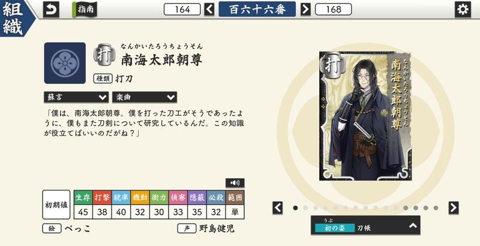Expand the 刀帳 panel chevron
480x246 pixels.
pos(413,226)
